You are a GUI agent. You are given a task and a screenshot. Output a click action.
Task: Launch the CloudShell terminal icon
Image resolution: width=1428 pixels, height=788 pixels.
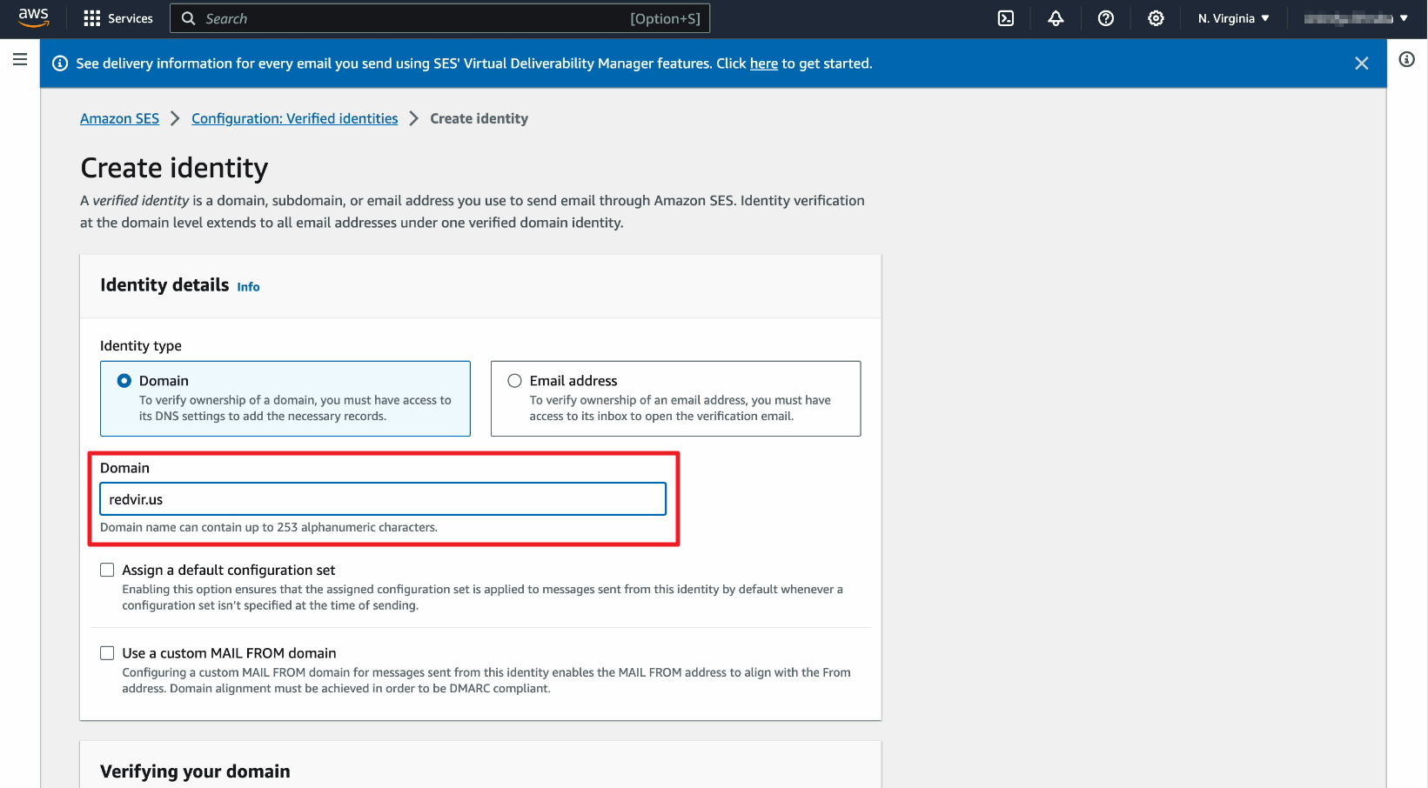pos(1005,18)
